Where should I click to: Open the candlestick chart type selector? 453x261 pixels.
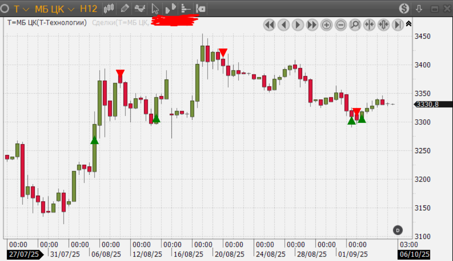tap(109, 8)
